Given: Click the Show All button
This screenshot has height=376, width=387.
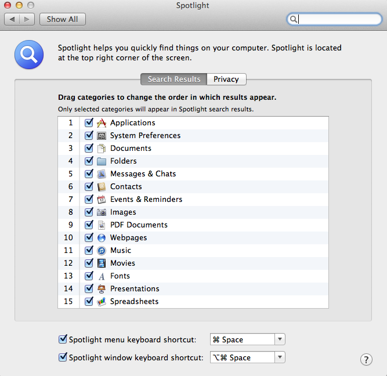Looking at the screenshot, I should (63, 19).
